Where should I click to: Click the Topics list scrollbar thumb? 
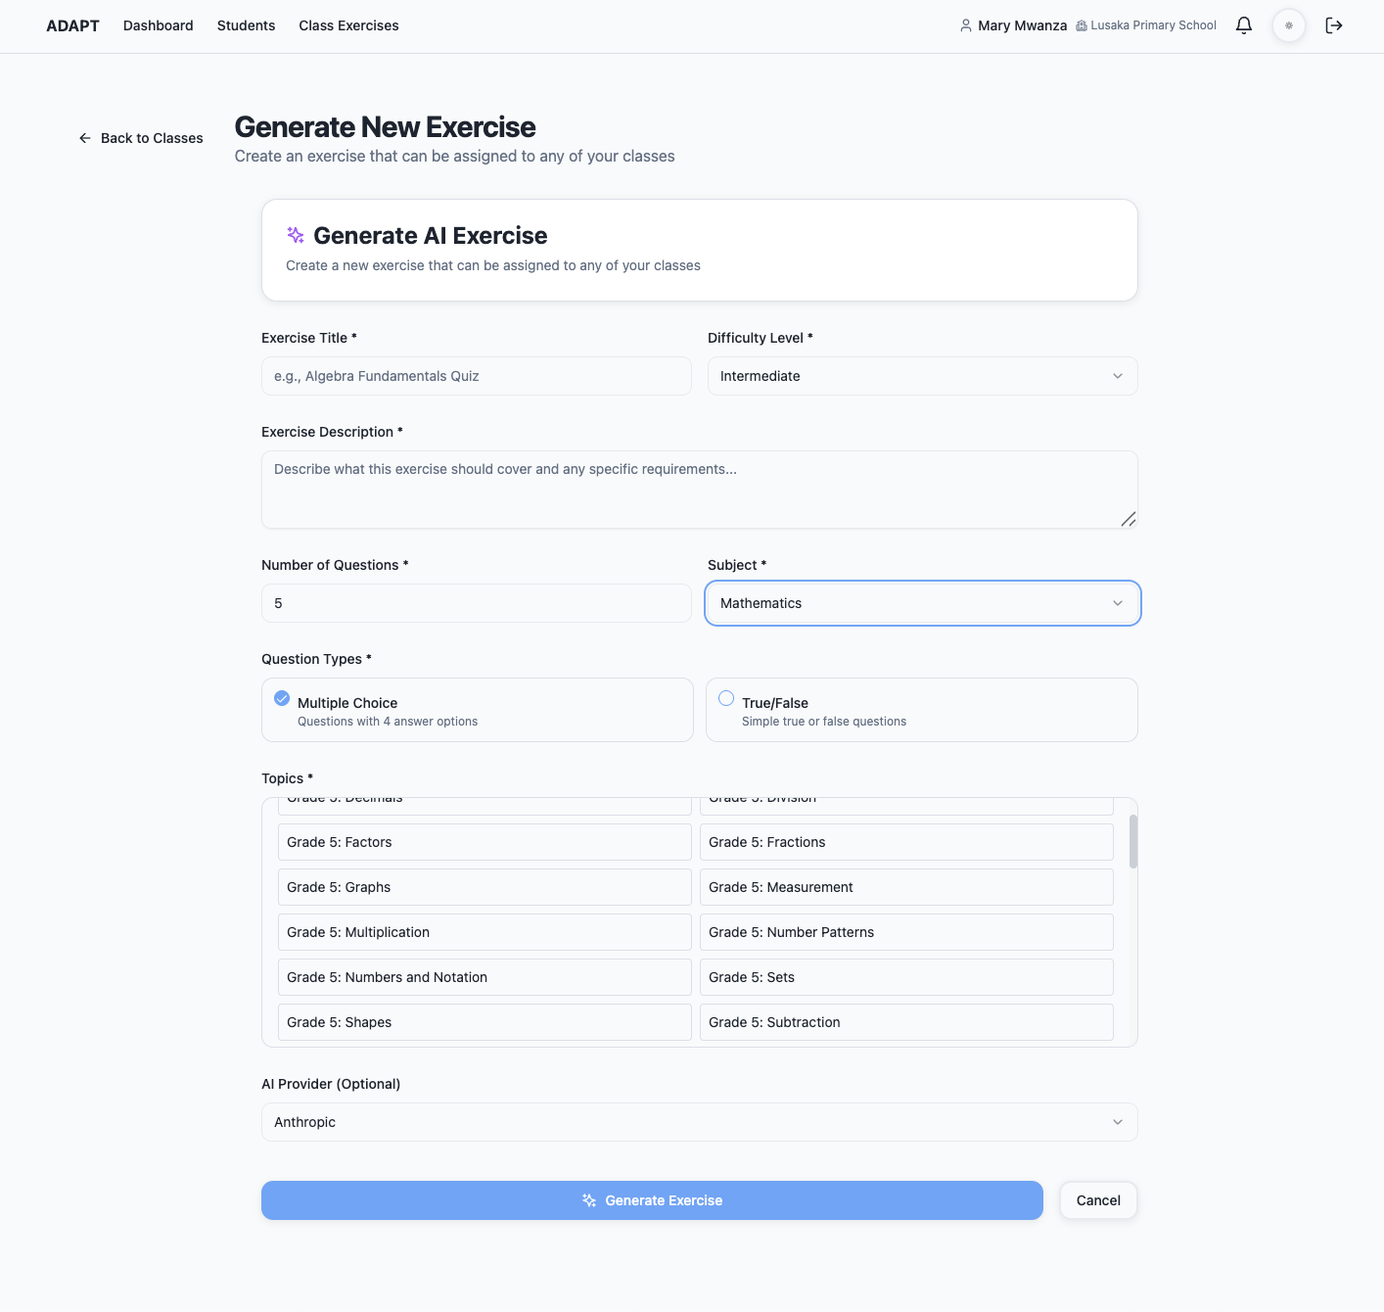[1133, 841]
